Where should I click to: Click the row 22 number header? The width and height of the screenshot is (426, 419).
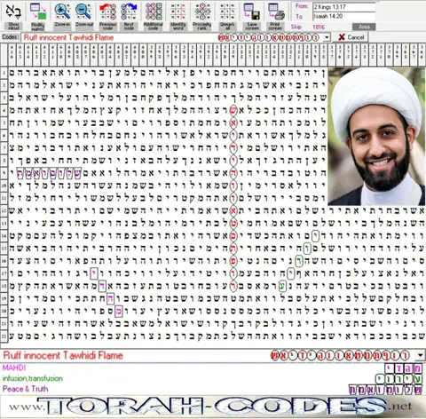pyautogui.click(x=4, y=336)
